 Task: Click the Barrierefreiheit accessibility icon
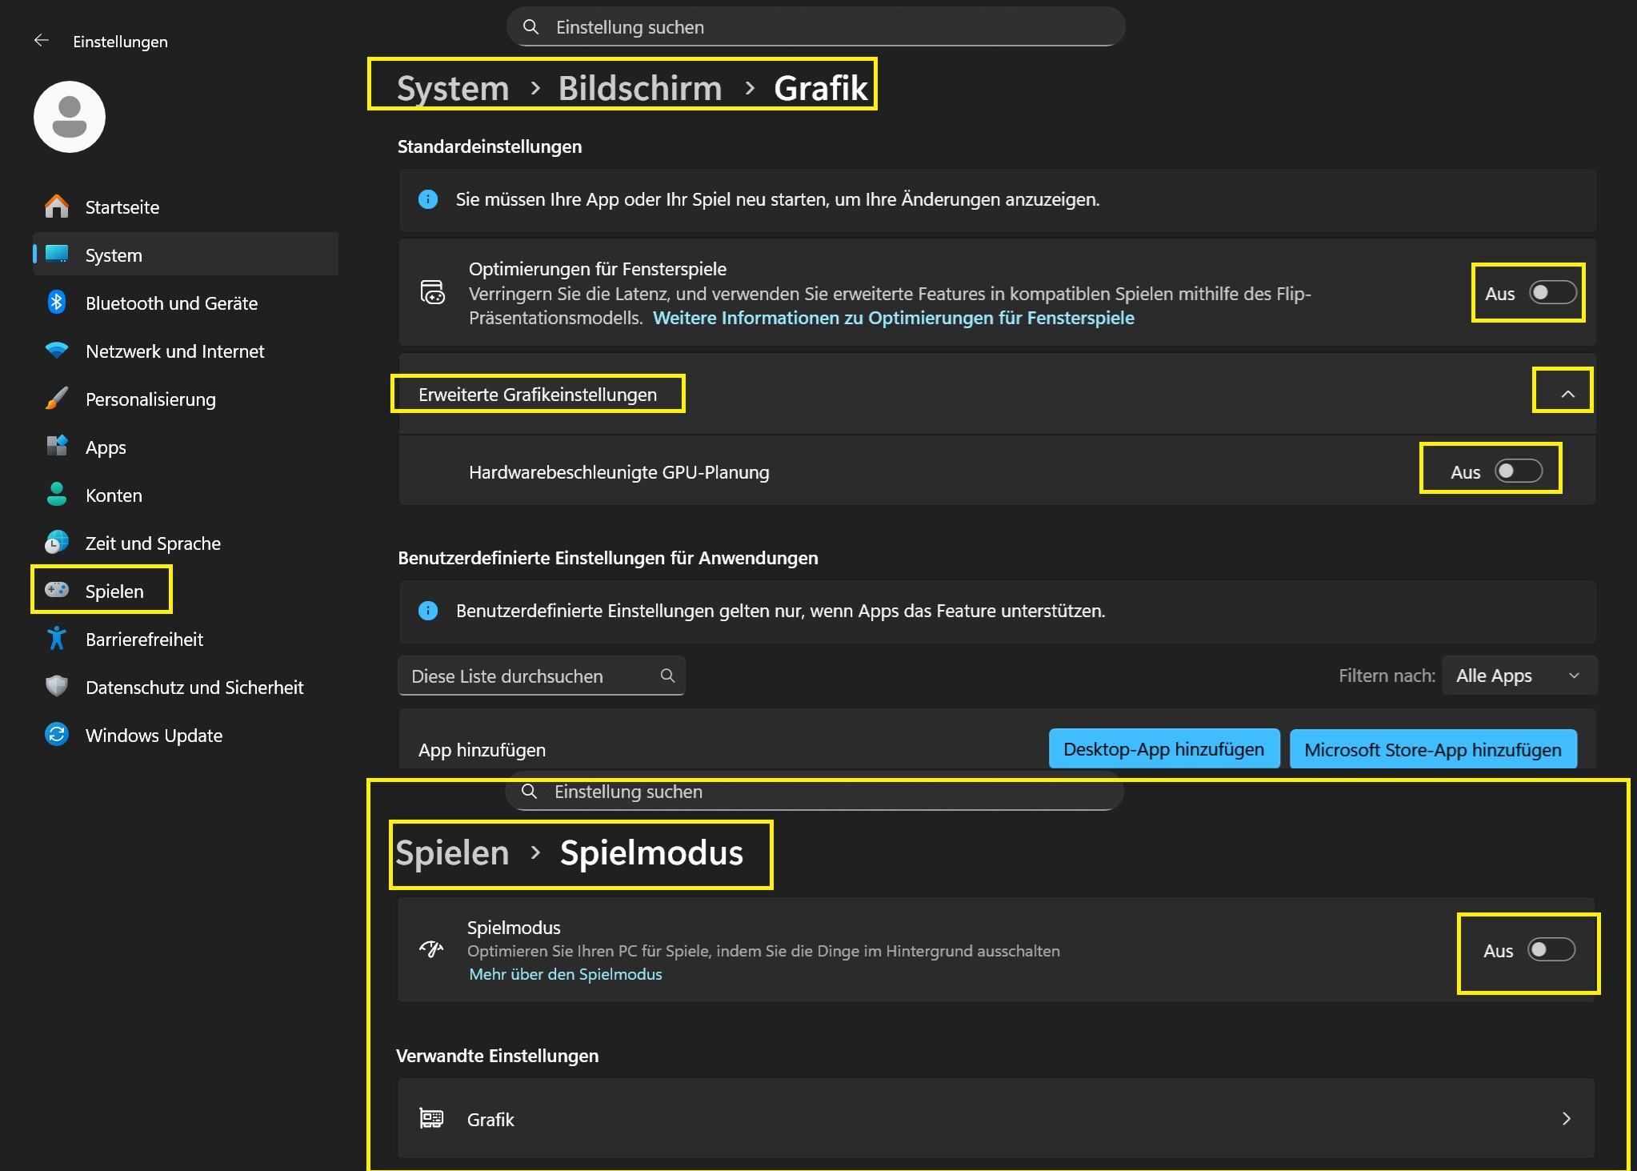[57, 639]
